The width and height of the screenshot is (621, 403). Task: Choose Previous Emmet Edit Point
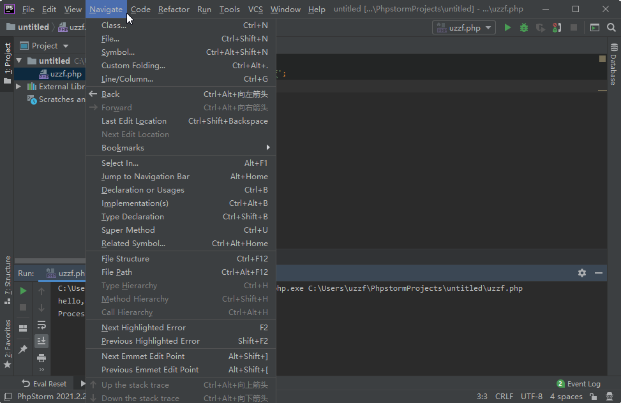click(x=181, y=370)
